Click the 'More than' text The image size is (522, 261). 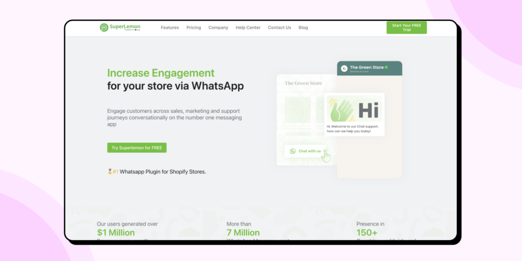239,224
